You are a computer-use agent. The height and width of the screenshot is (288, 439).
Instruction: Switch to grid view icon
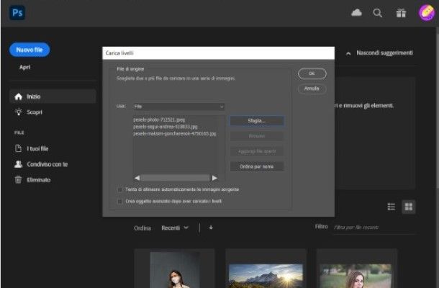(409, 207)
